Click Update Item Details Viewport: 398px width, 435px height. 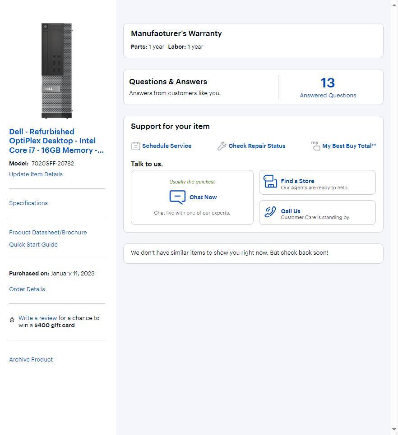coord(36,174)
